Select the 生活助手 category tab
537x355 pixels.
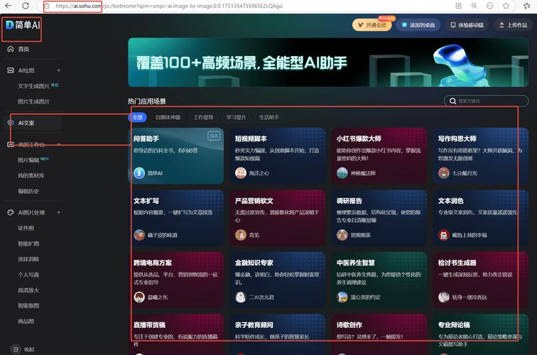click(x=268, y=117)
